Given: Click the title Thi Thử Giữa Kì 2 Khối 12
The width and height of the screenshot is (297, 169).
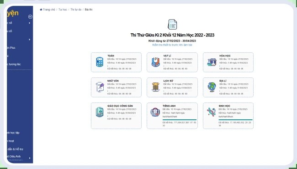Looking at the screenshot, I should [172, 35].
